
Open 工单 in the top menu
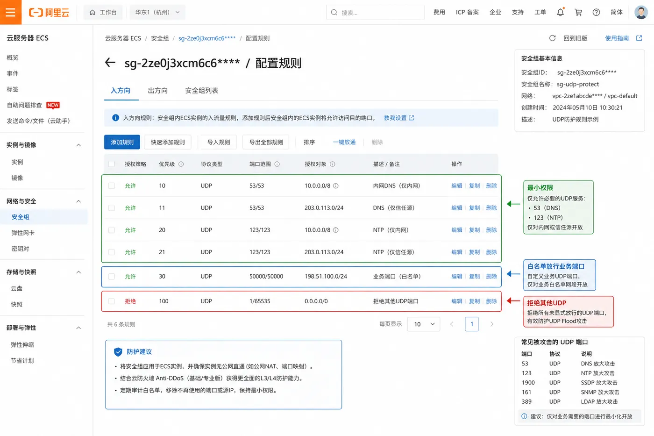point(540,13)
